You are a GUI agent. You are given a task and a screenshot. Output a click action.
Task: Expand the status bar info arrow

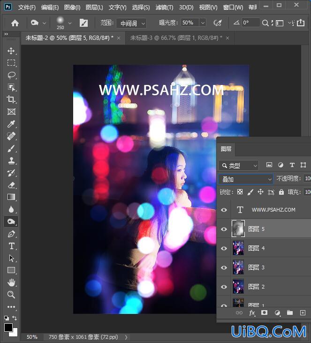(x=126, y=337)
